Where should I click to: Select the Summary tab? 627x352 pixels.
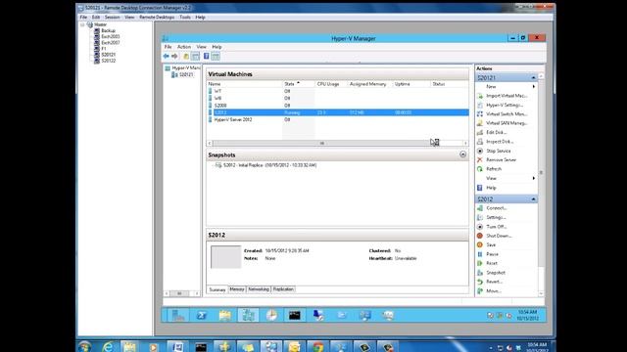[x=217, y=289]
